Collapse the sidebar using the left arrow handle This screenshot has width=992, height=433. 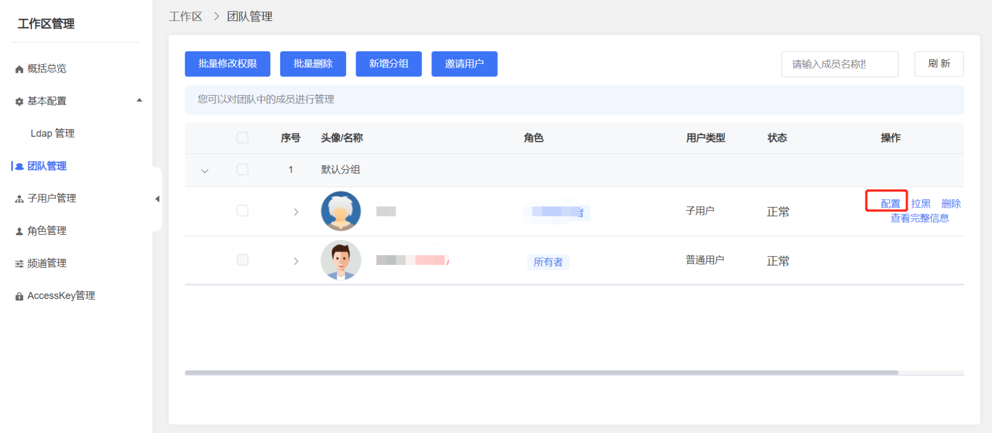[157, 199]
